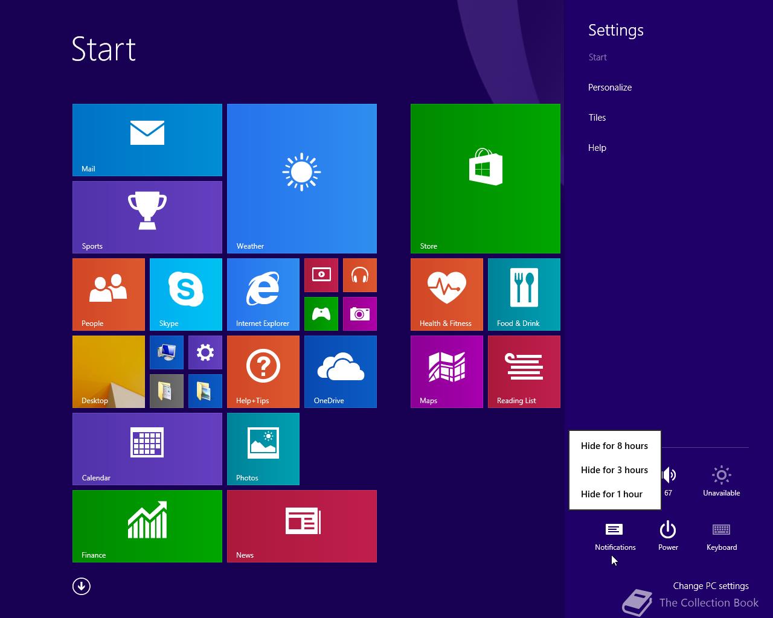Open Personalize in Settings pane

pos(610,88)
